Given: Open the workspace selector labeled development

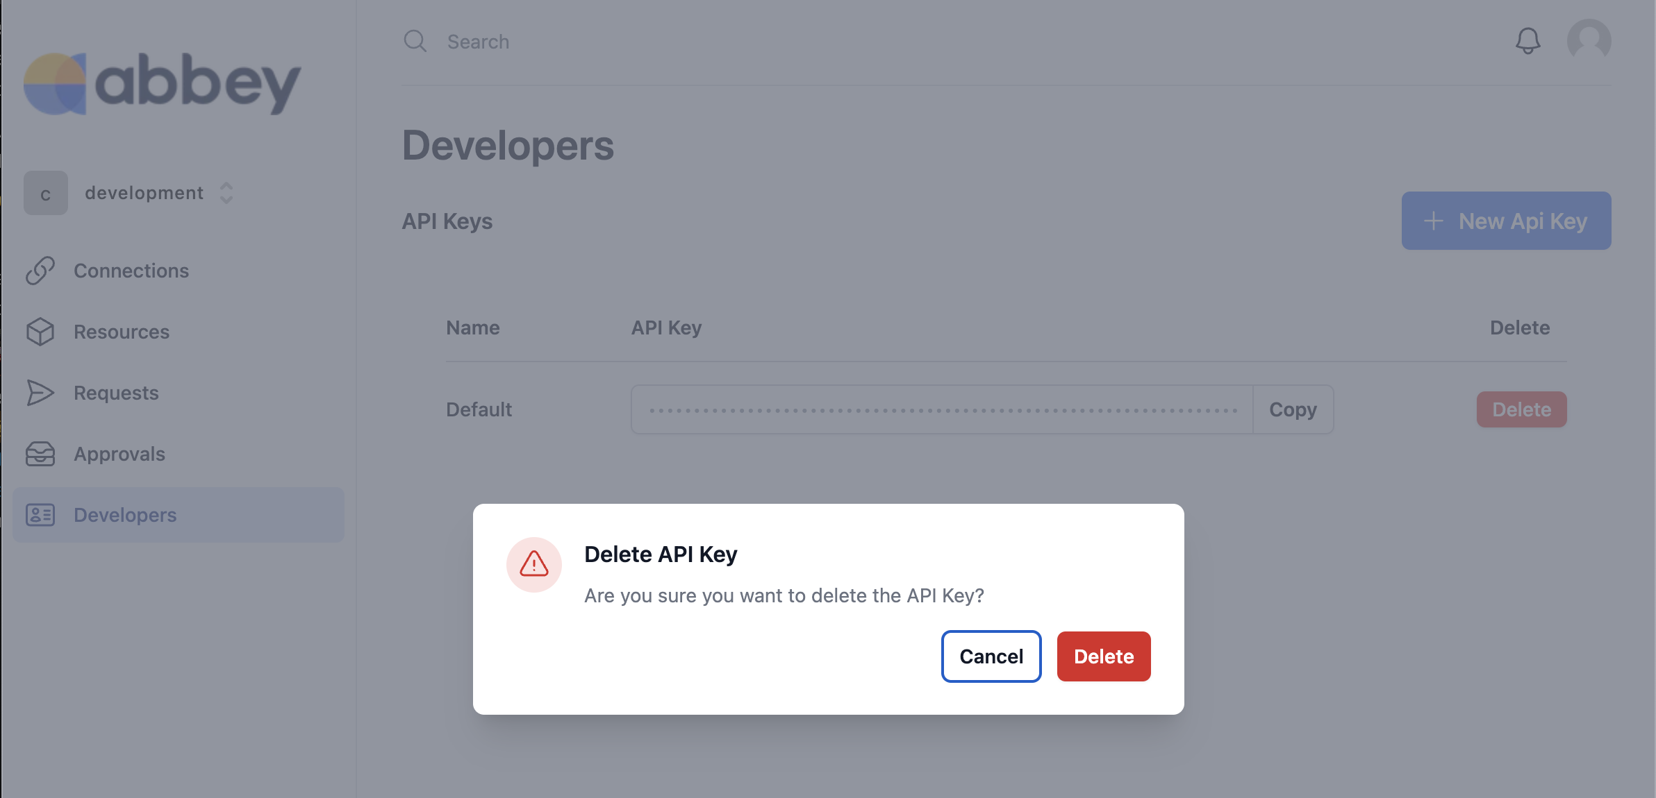Looking at the screenshot, I should coord(129,193).
